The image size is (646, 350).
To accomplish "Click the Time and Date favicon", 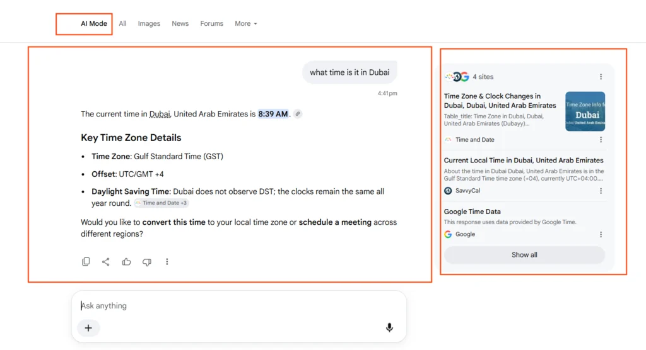I will pos(448,140).
